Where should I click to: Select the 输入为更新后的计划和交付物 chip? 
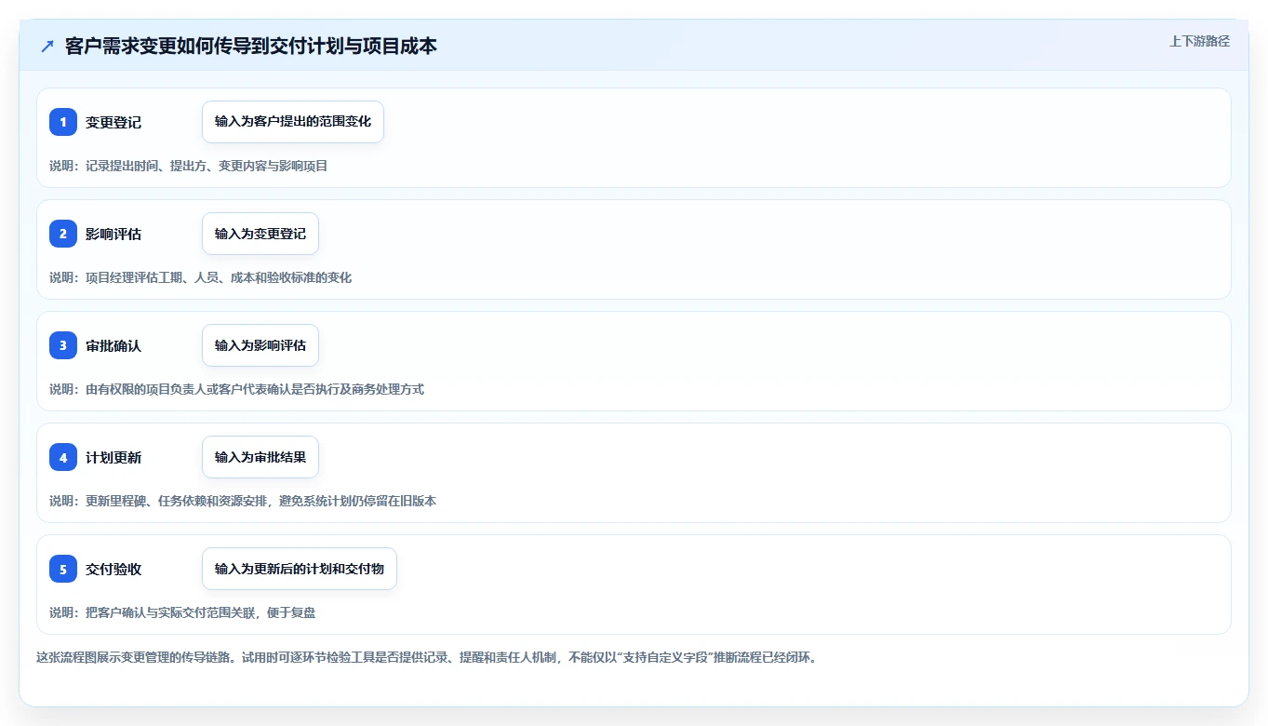[300, 569]
